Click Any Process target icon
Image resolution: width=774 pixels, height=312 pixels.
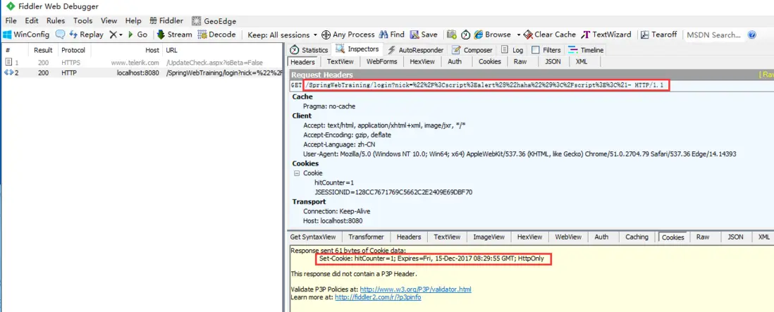click(326, 35)
